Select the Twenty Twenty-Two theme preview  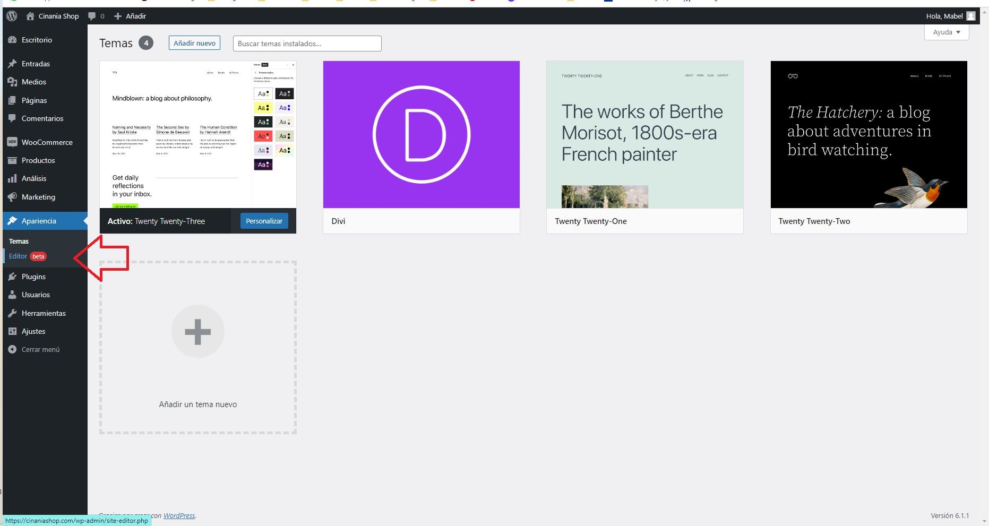tap(869, 134)
